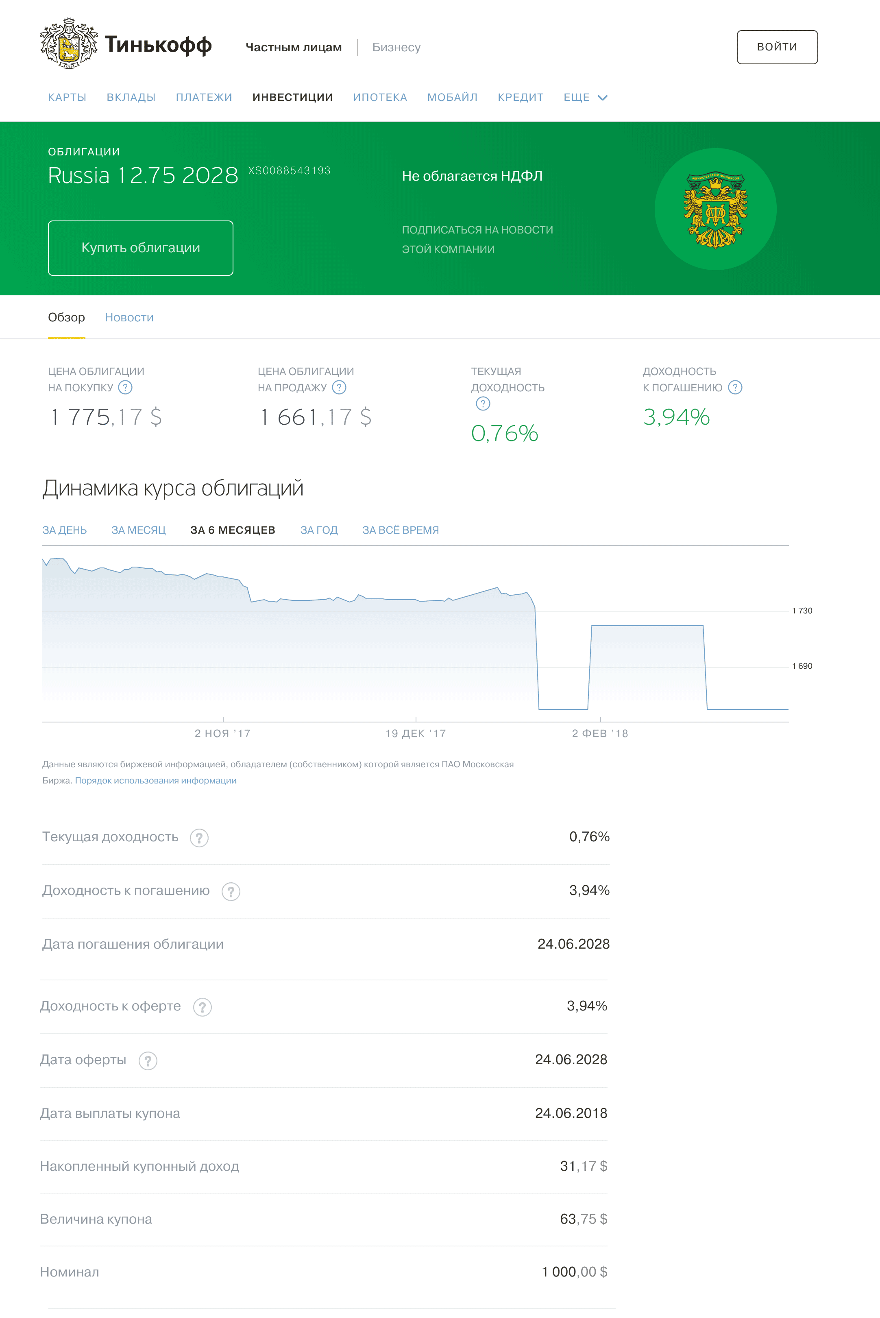Click question mark in Текущая доходность row
Viewport: 880px width, 1318px height.
199,838
